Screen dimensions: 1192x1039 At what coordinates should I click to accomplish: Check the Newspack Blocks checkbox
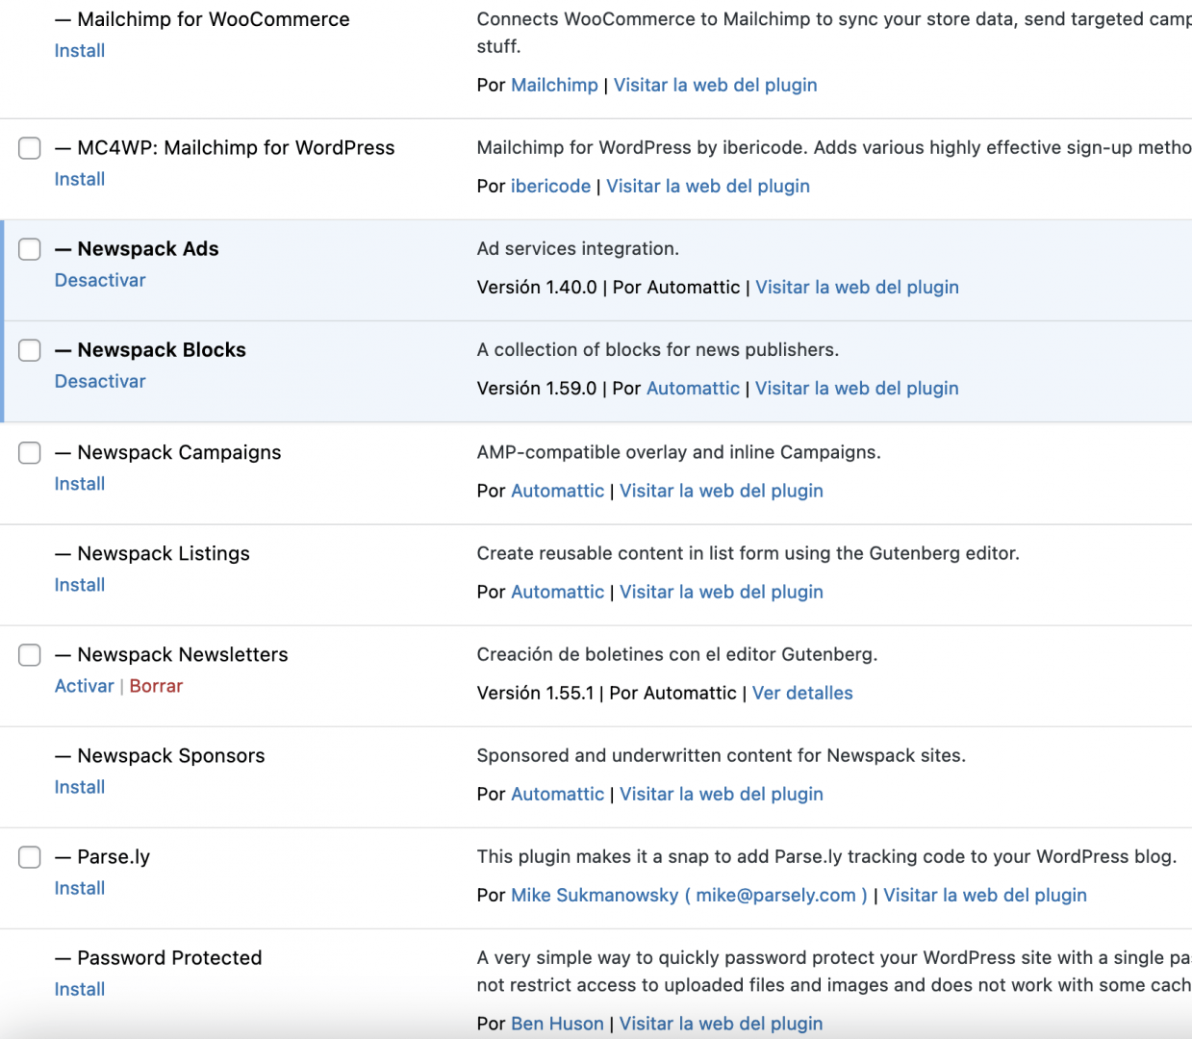click(30, 350)
